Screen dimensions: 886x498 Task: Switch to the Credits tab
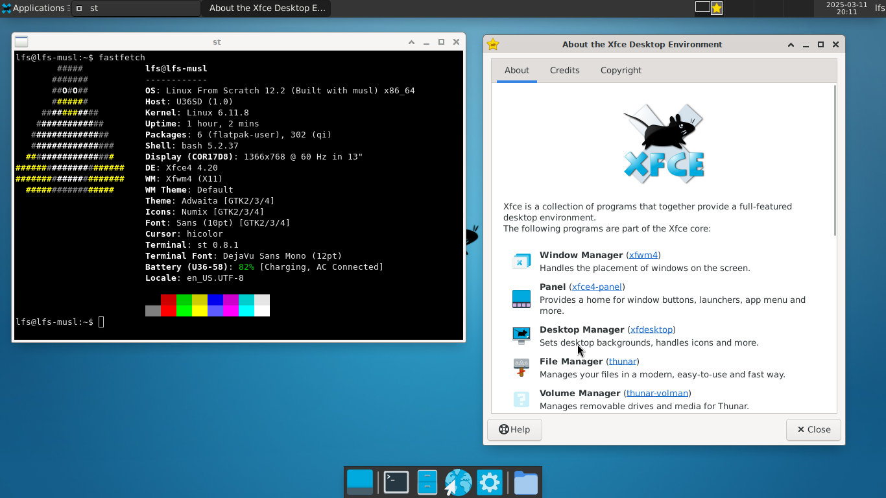point(564,70)
